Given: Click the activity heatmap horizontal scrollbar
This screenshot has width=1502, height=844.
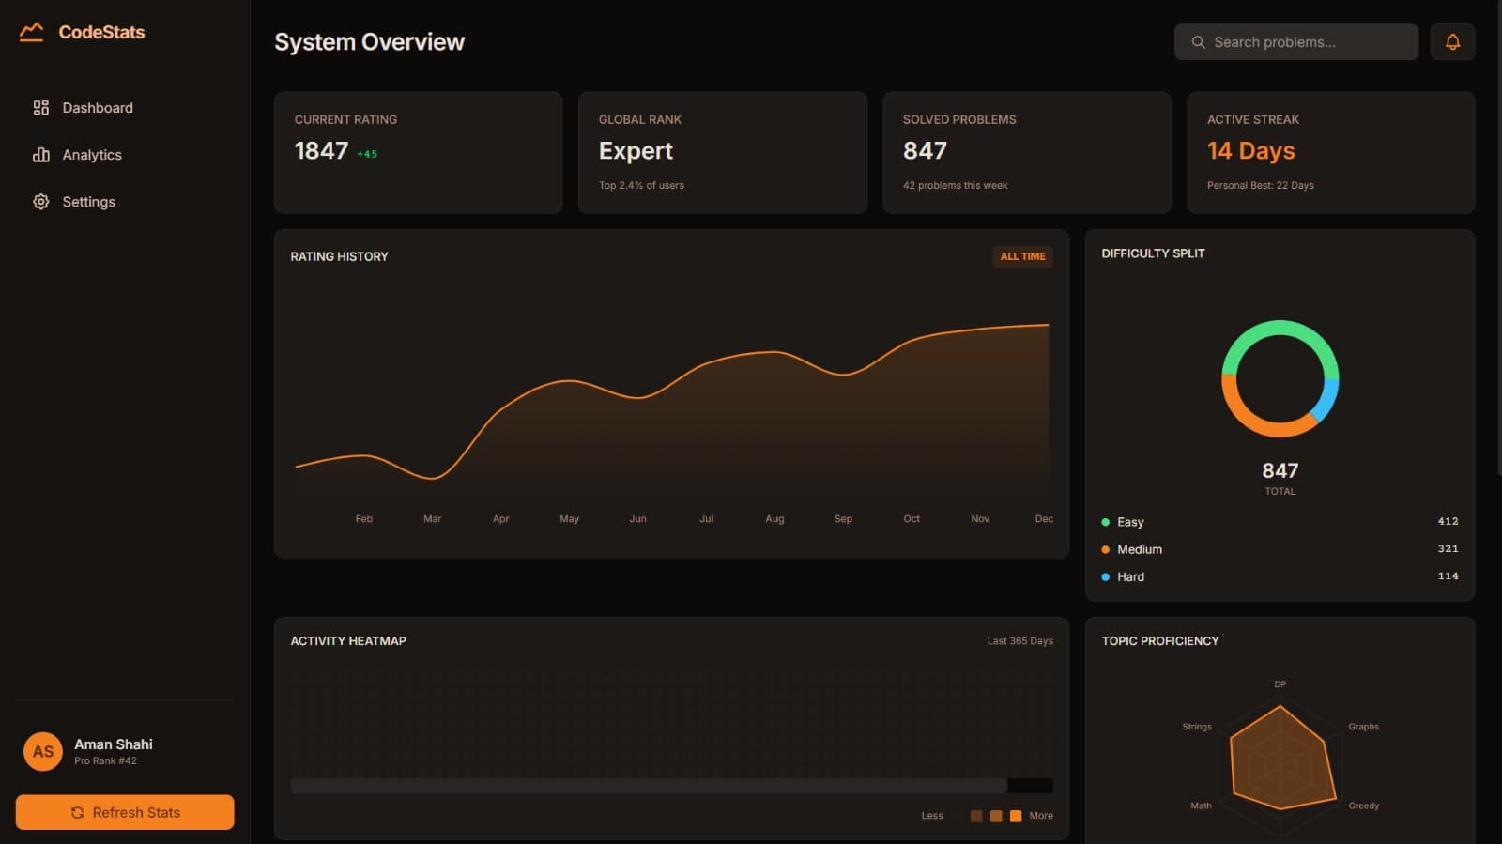Looking at the screenshot, I should (649, 786).
